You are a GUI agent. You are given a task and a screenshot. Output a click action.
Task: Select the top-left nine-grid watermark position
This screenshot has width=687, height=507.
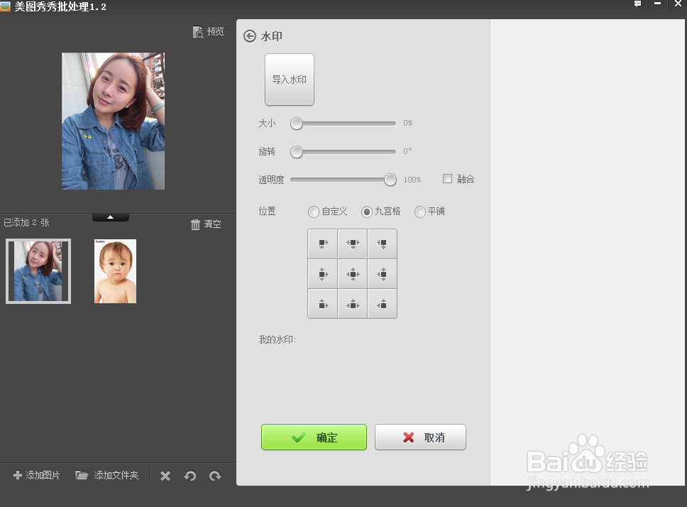tap(323, 244)
